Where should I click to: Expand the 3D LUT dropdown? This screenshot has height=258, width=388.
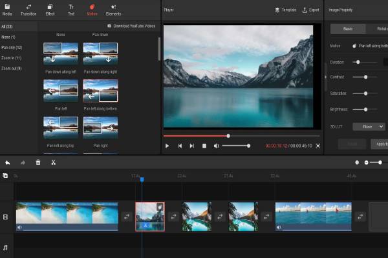372,127
